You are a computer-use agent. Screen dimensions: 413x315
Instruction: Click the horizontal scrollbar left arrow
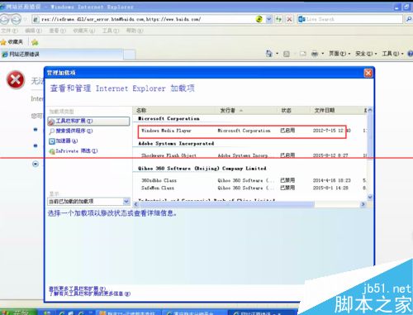click(x=135, y=204)
